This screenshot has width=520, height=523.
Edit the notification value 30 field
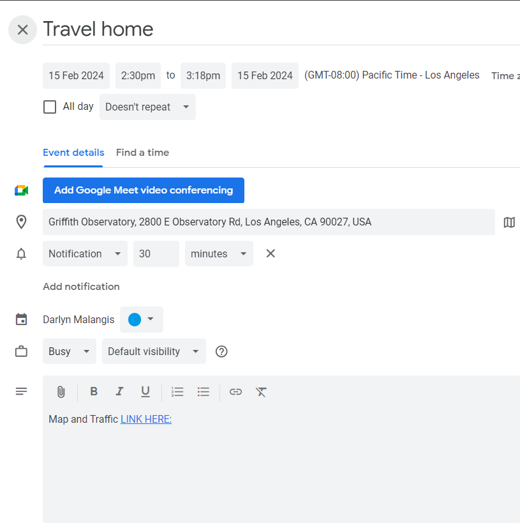[156, 254]
